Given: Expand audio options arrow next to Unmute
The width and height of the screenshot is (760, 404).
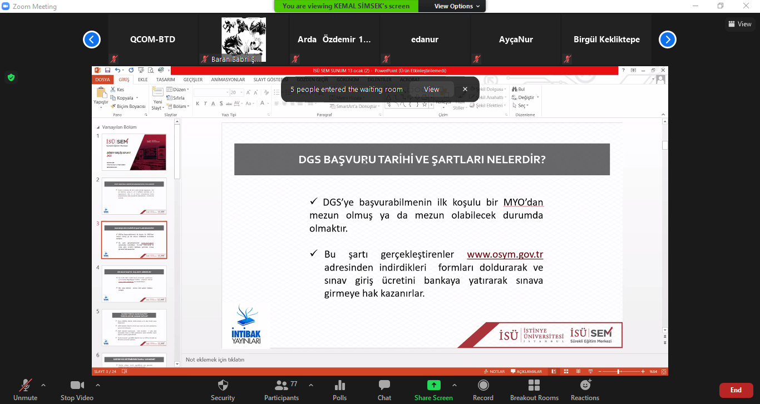Looking at the screenshot, I should tap(43, 385).
